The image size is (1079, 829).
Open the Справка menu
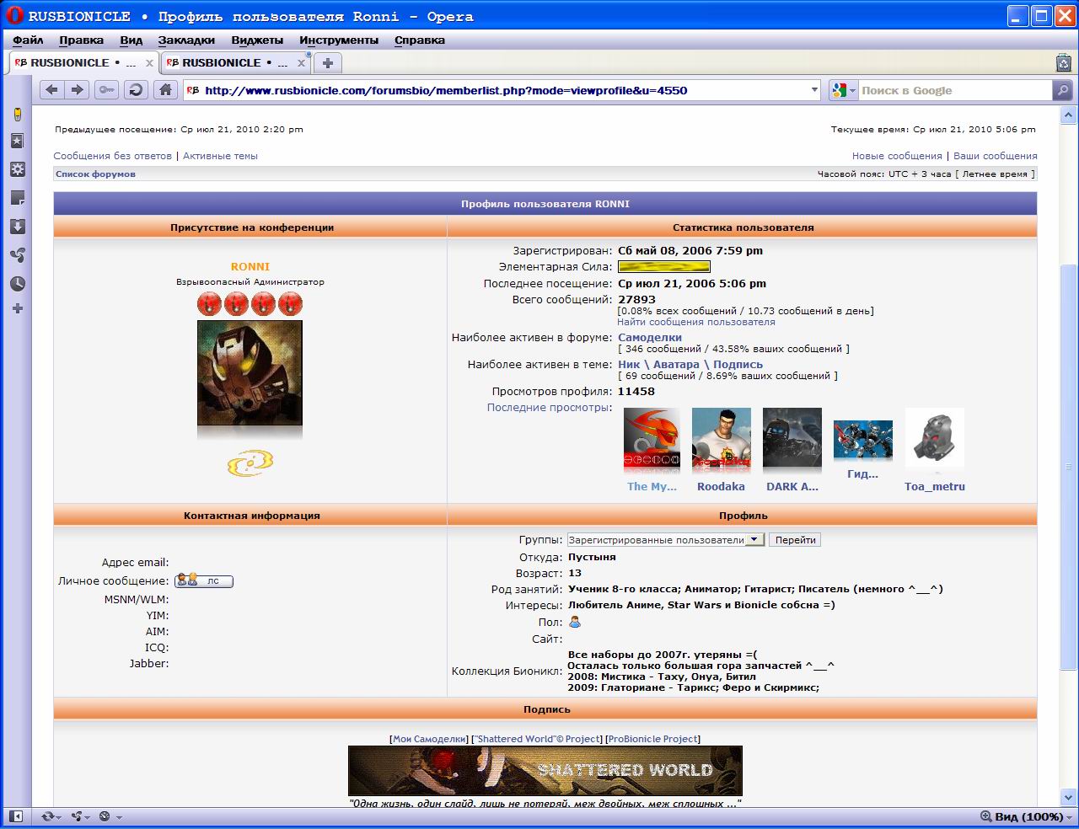point(420,40)
